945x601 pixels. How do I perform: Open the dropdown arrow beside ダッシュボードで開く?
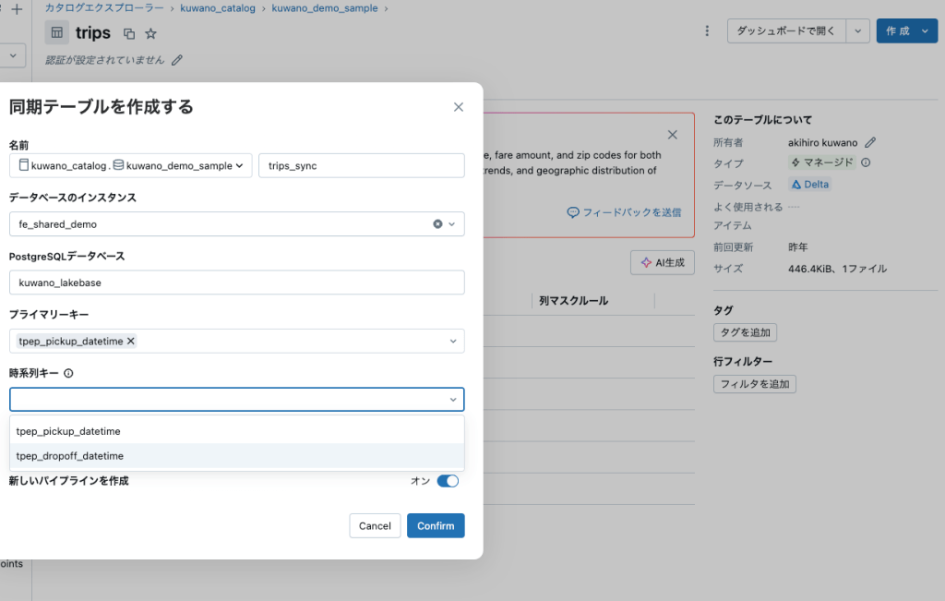pyautogui.click(x=858, y=30)
